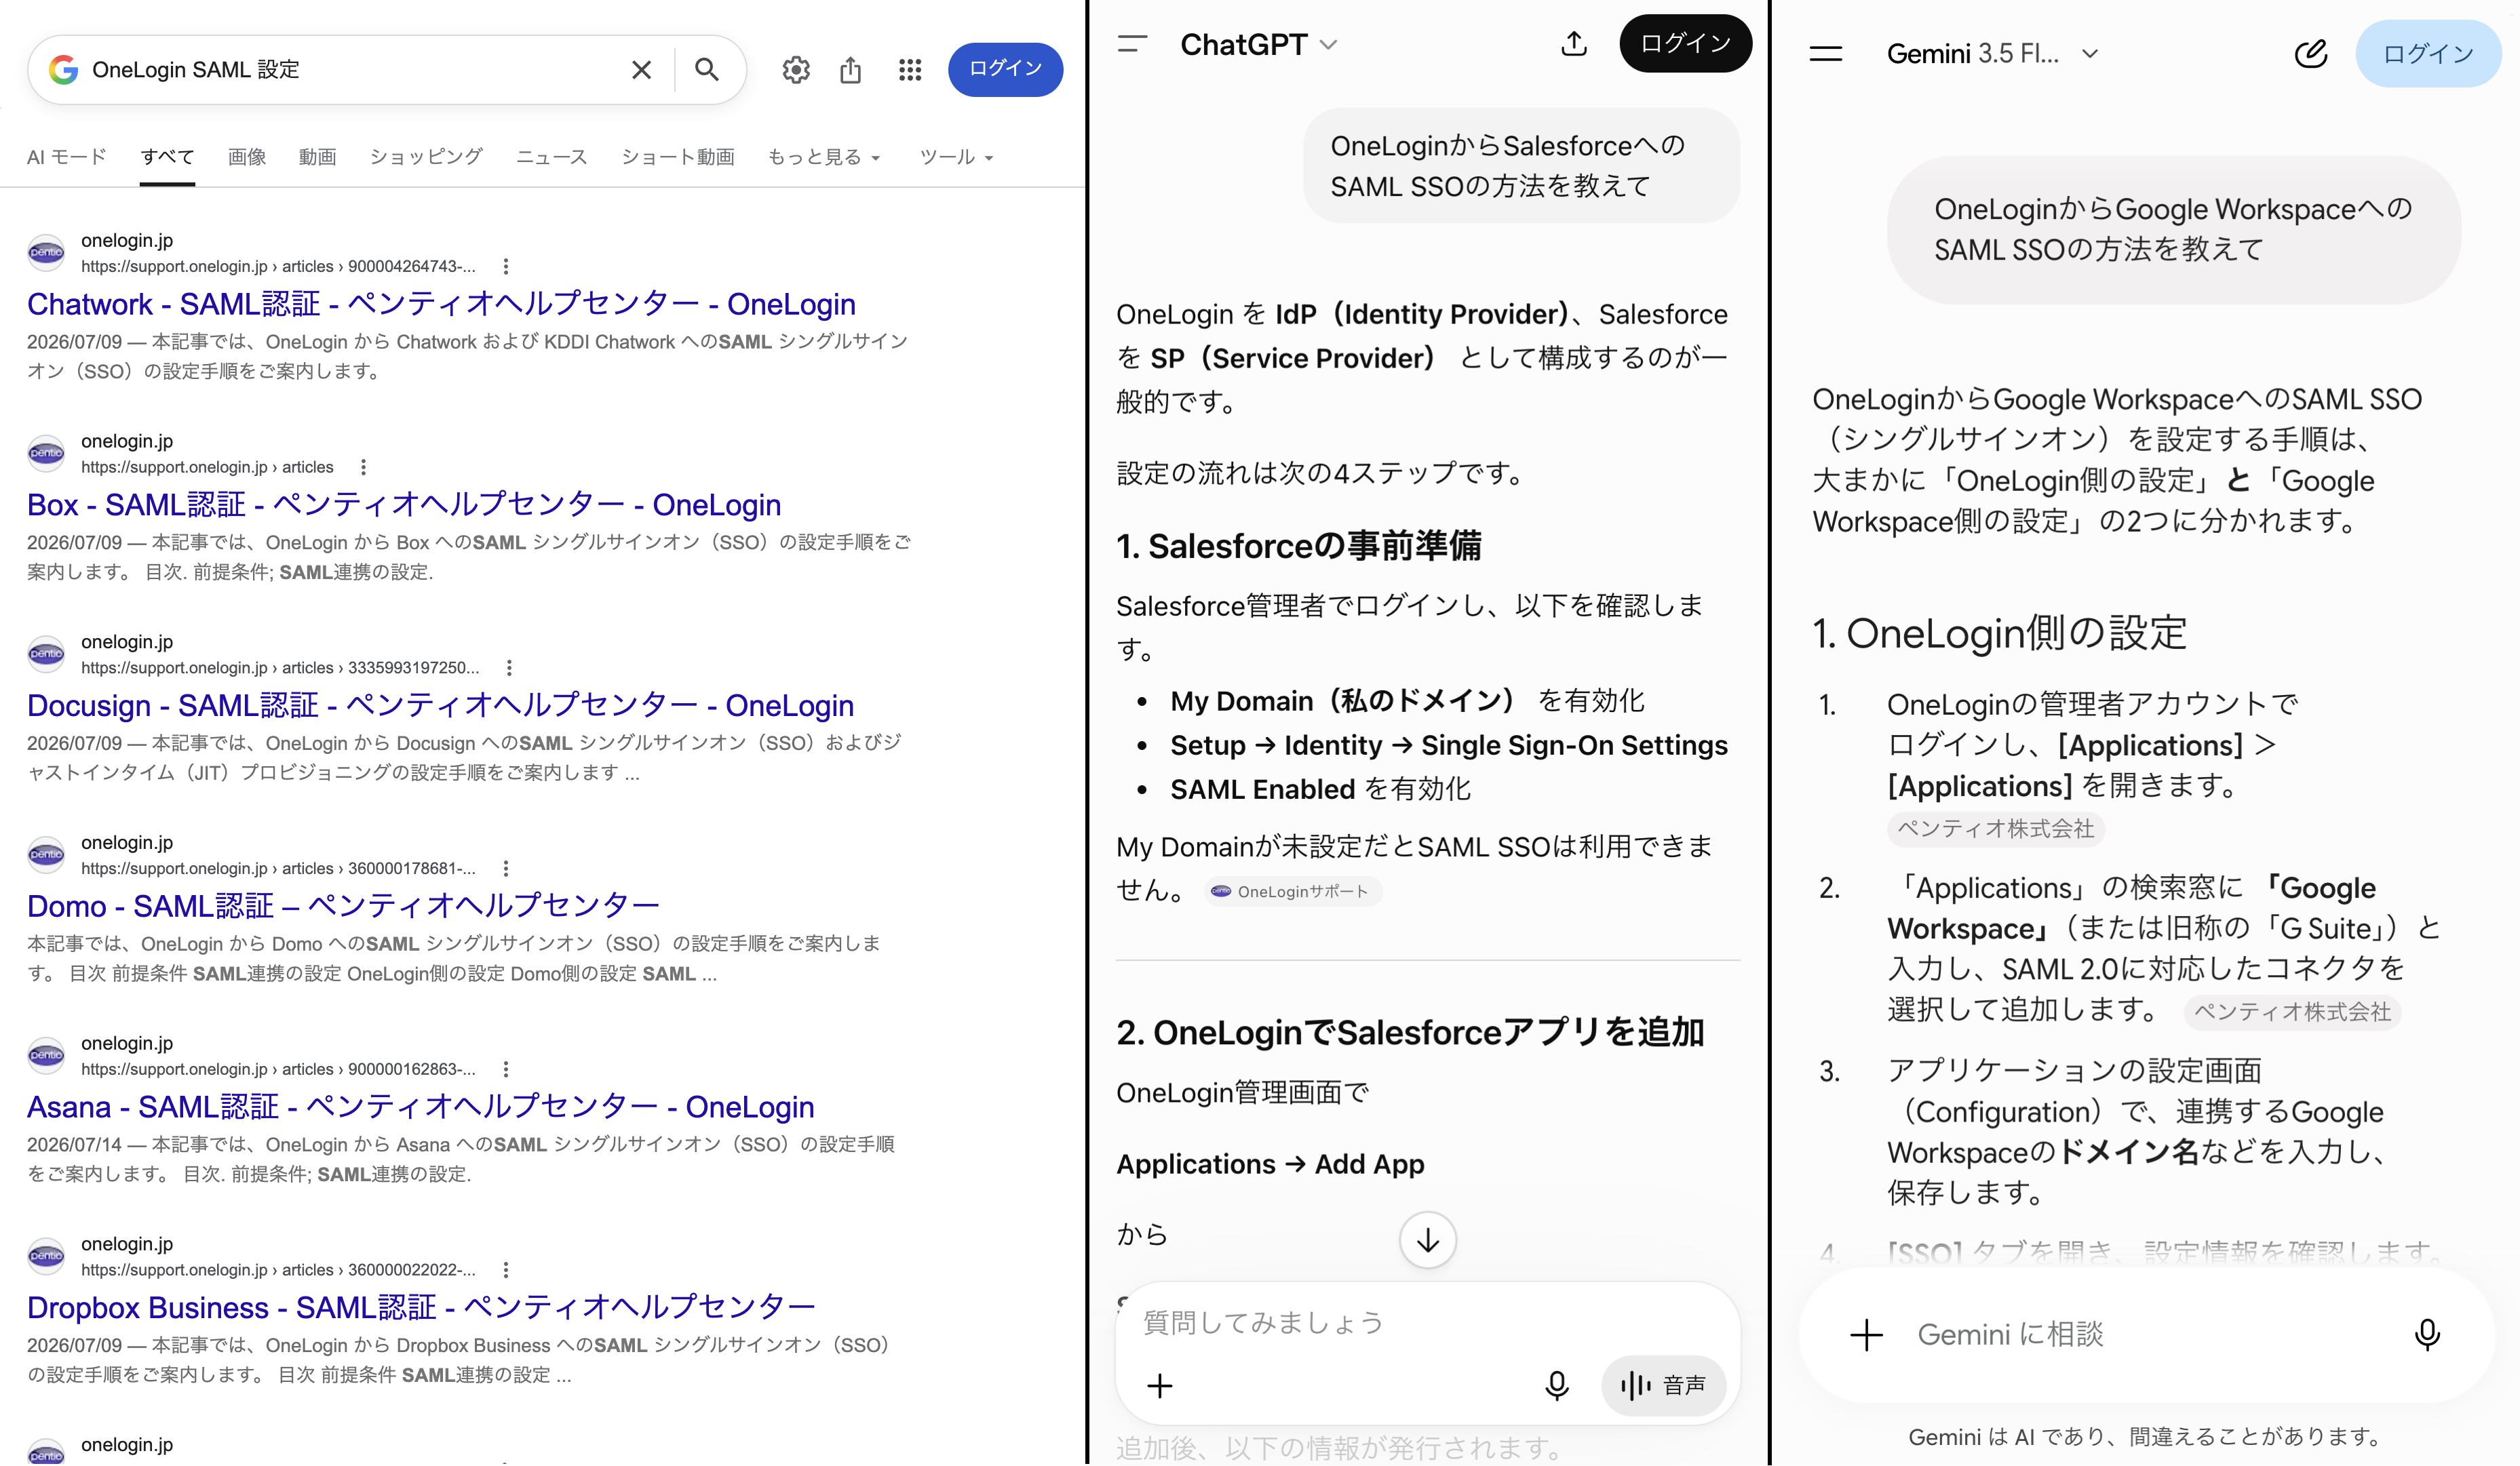Open more options for the Box result

[363, 468]
